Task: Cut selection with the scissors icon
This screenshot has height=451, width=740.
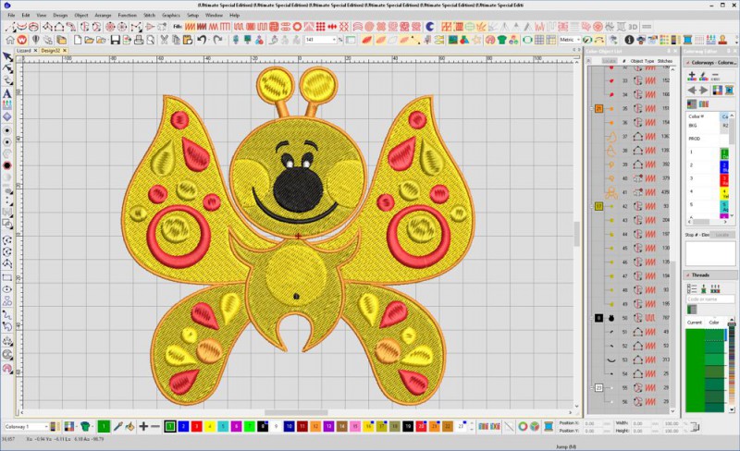Action: click(164, 40)
